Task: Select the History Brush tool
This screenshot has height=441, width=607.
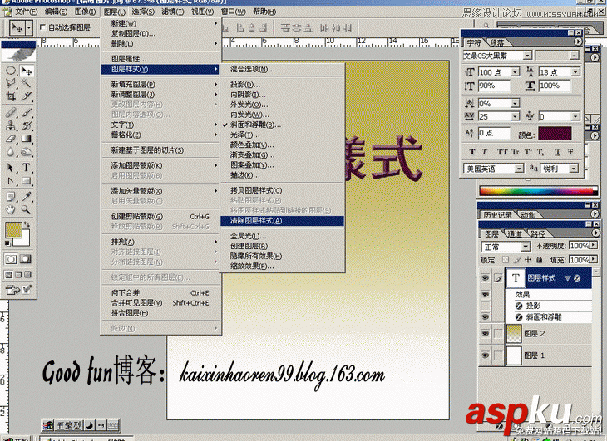Action: coord(27,125)
